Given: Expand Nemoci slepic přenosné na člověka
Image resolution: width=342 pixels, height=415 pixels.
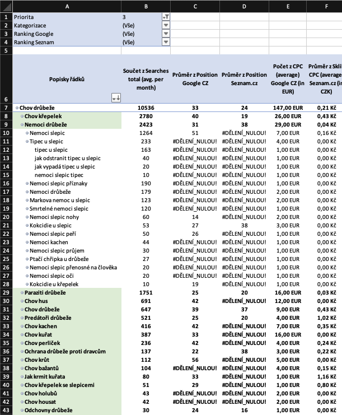Looking at the screenshot, I should point(27,267).
